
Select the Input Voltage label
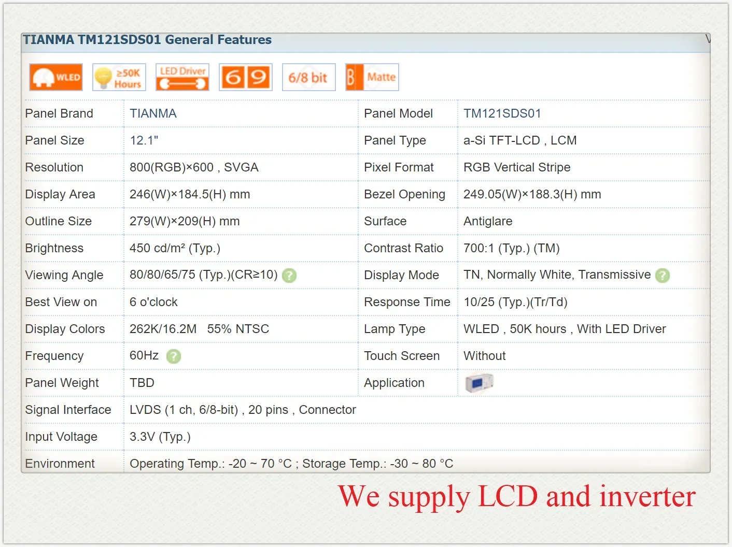61,437
